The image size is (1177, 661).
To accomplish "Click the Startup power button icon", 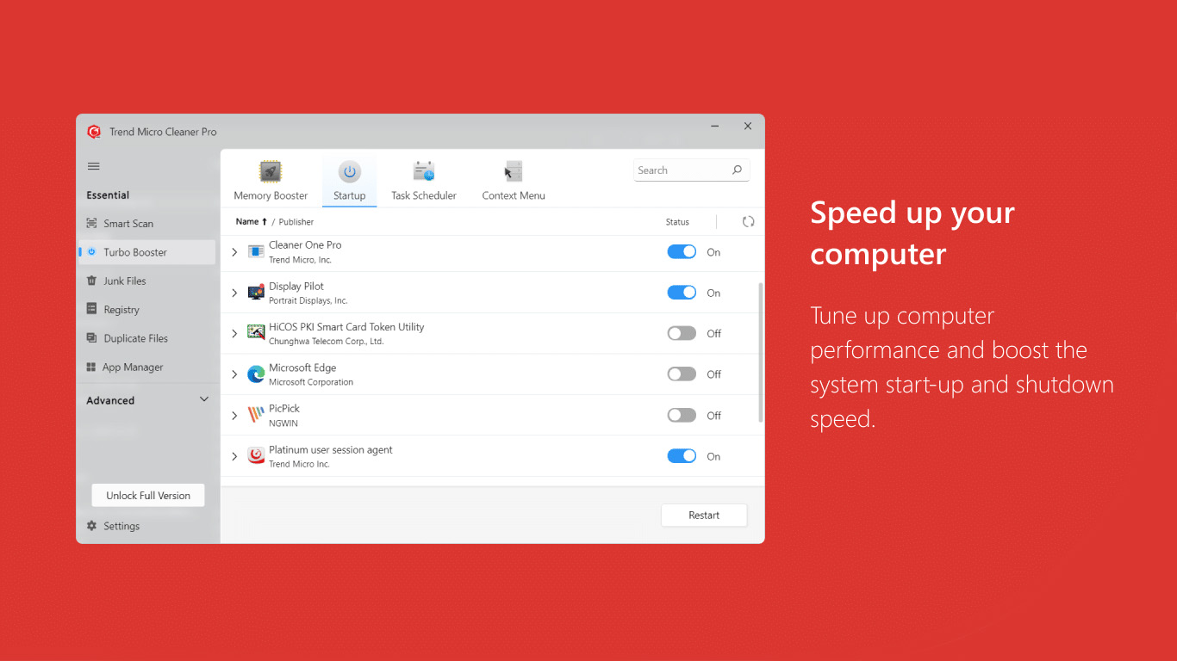I will pyautogui.click(x=350, y=171).
